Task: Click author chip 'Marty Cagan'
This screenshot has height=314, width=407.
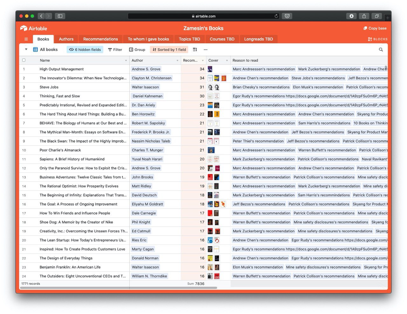Action: [x=143, y=249]
